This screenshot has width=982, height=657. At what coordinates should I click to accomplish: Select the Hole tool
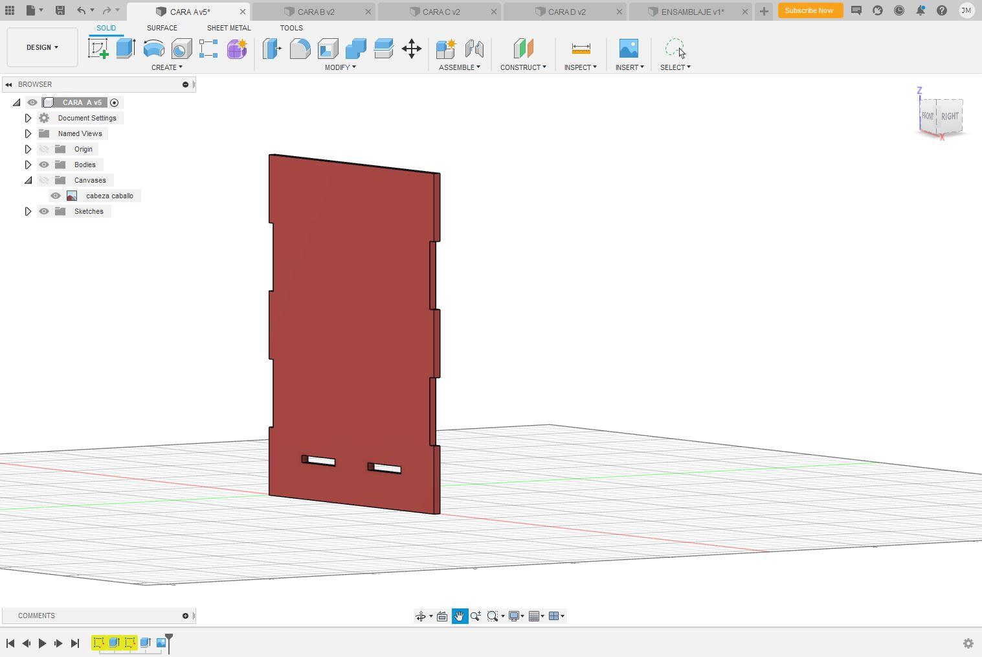[181, 49]
